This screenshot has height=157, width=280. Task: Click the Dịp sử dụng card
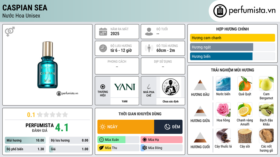[163, 66]
